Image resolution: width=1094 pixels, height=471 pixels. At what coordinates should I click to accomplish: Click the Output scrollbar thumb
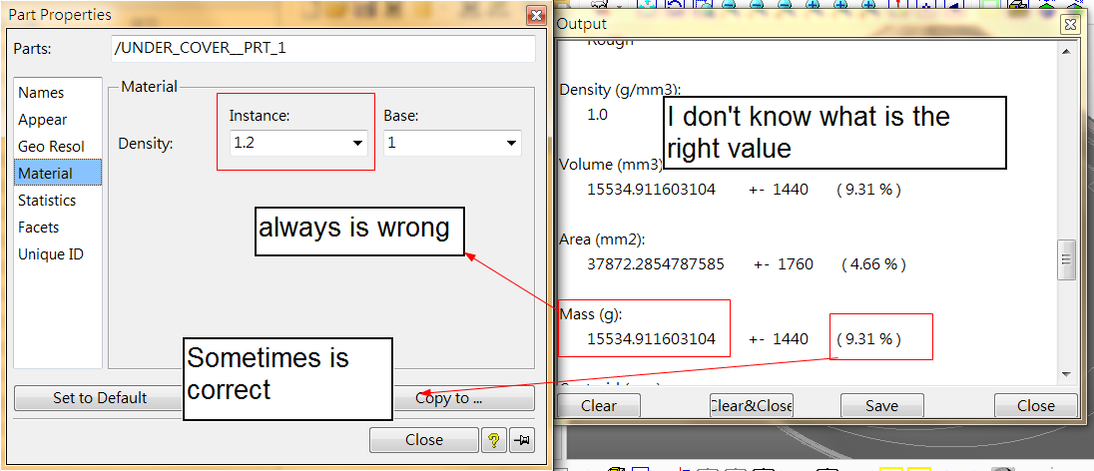pos(1066,259)
